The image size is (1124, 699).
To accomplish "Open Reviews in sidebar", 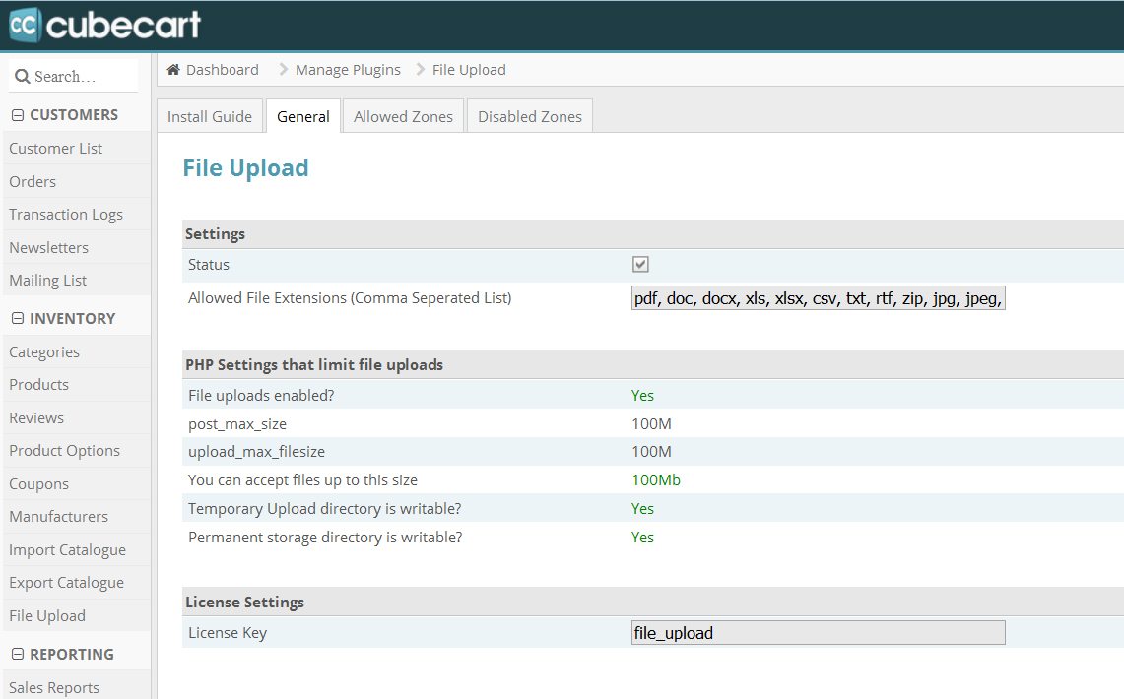I will click(x=36, y=417).
